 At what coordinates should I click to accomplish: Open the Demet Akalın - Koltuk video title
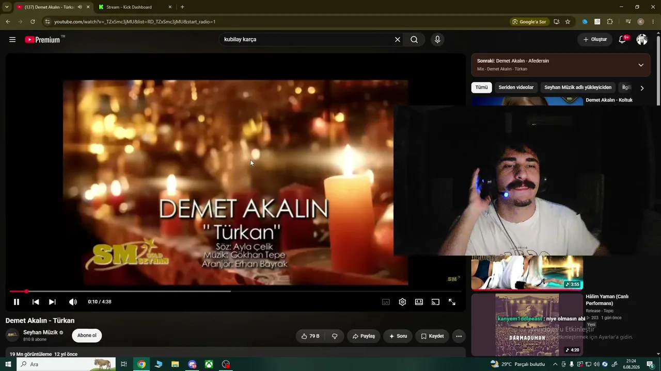[609, 100]
